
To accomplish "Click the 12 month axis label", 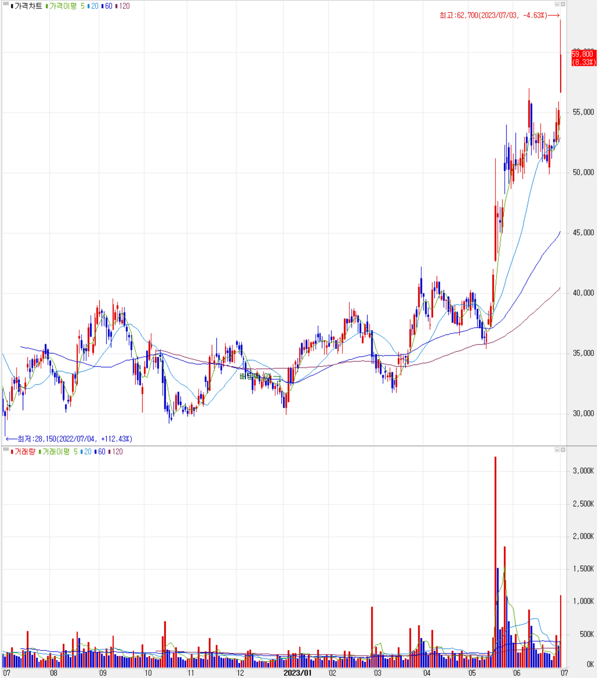I will [x=240, y=673].
